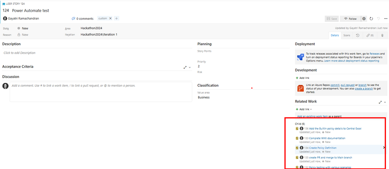389x169 pixels.
Task: Open follow notification settings gear
Action: click(364, 19)
